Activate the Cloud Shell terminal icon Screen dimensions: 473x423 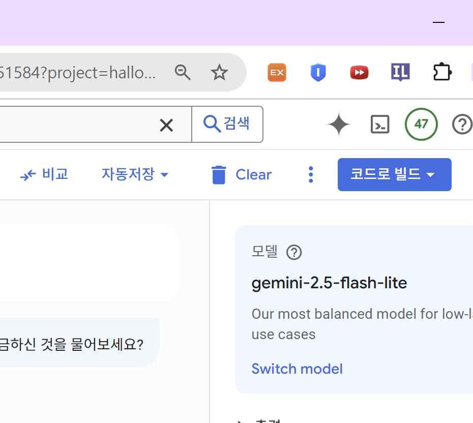tap(380, 124)
